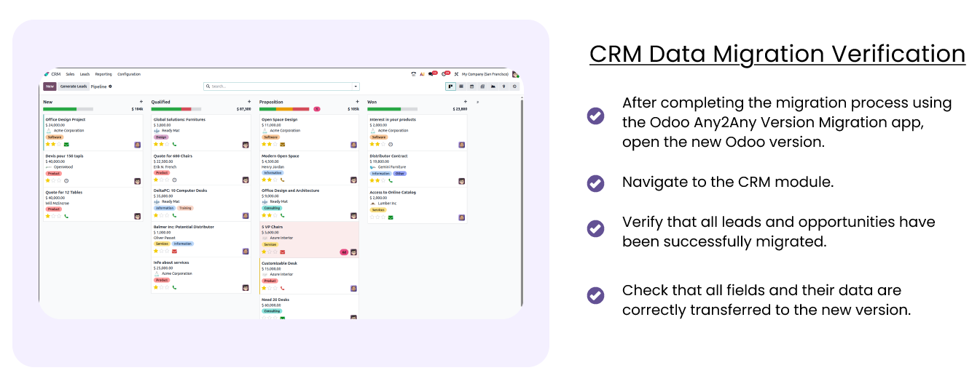Set third priority star on Office Design Project
The image size is (980, 381).
[59, 145]
